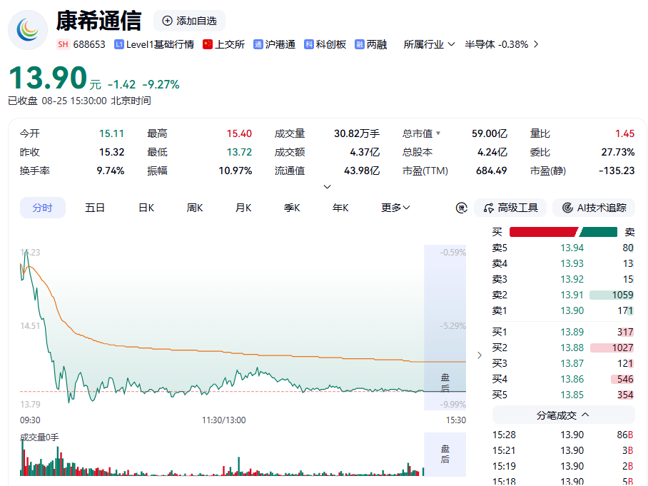Click the 成交量 30.82万手 value
Viewport: 648px width, 486px height.
click(x=357, y=133)
